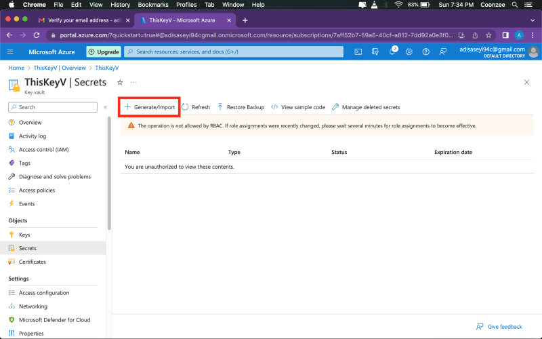The height and width of the screenshot is (339, 542).
Task: Open the adisaseyi94c@gmail.com account menu
Action: [x=499, y=52]
